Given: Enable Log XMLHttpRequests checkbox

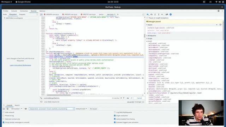Looking at the screenshot, I should pos(115,112).
